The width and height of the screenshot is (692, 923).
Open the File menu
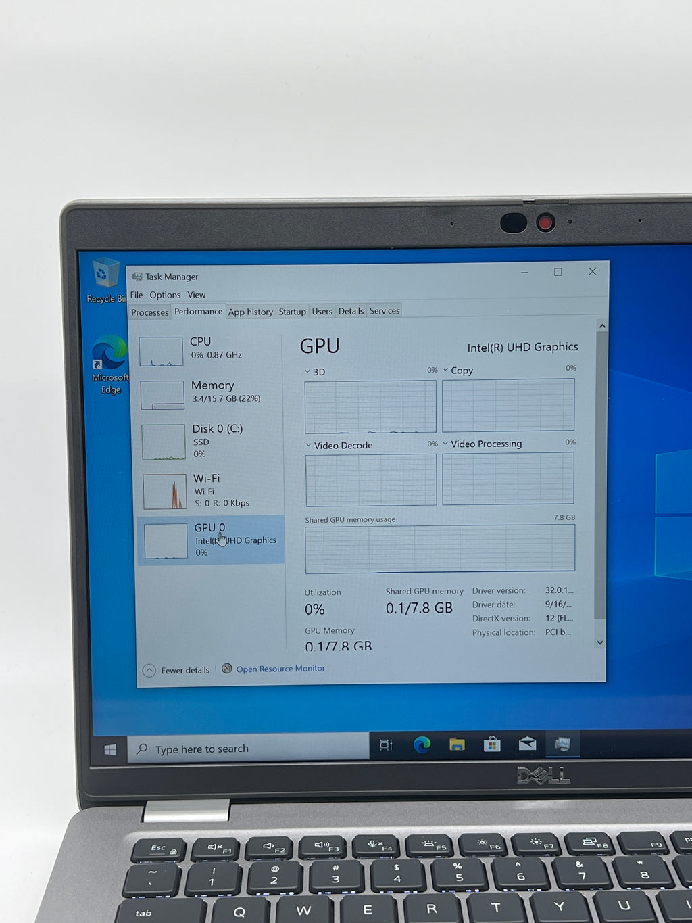137,295
